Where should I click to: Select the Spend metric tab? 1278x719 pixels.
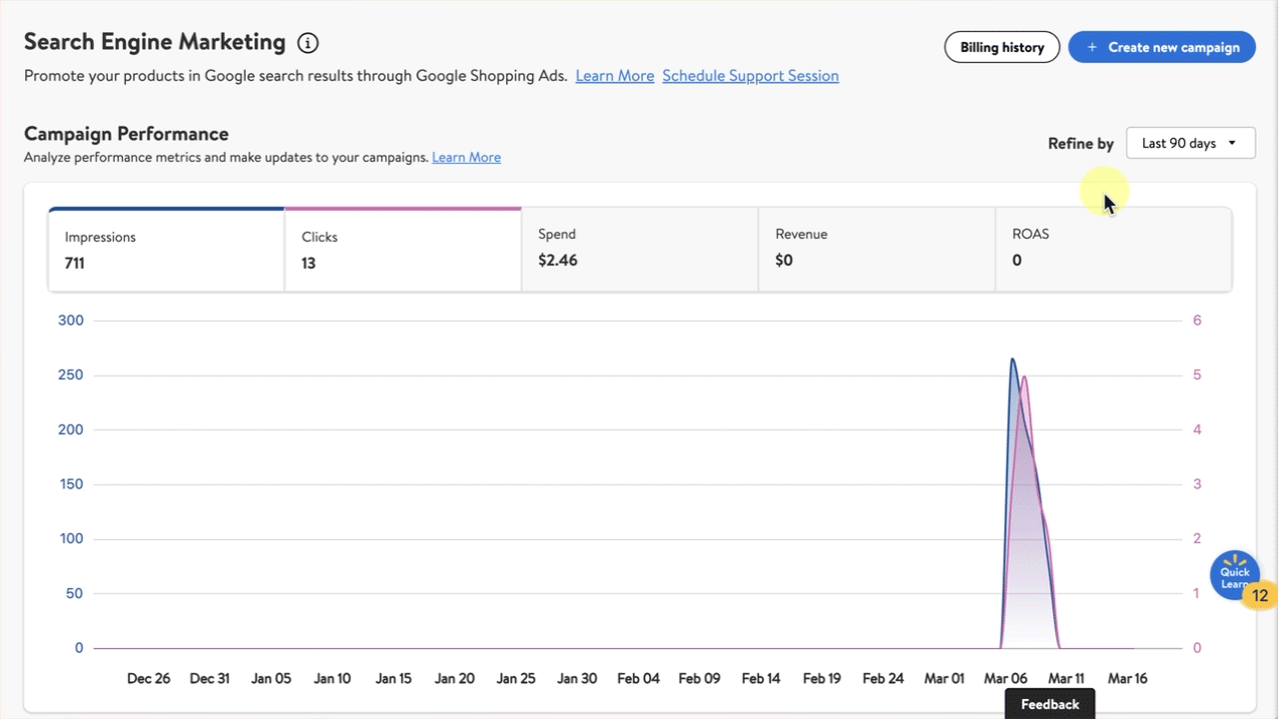coord(640,250)
